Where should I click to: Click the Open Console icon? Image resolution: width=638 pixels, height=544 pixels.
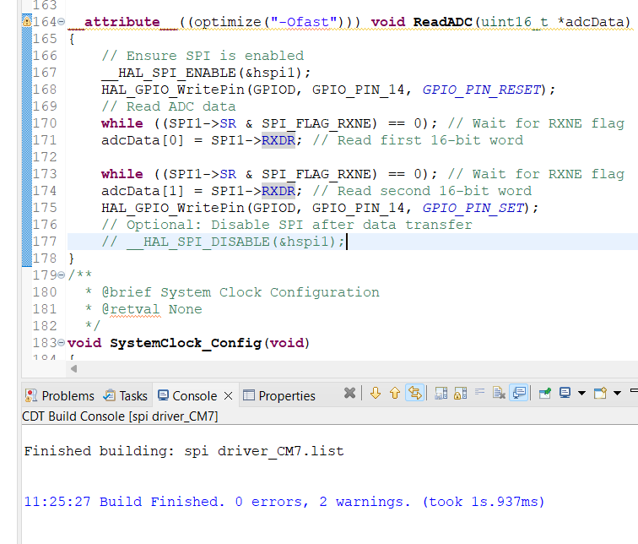click(x=600, y=394)
